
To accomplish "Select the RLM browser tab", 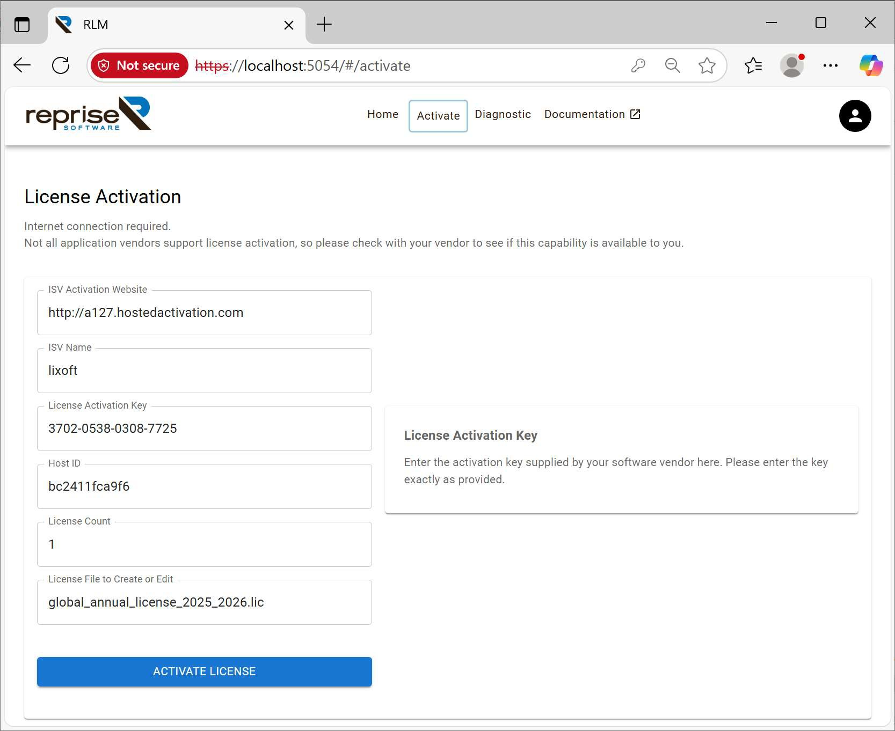I will point(177,25).
